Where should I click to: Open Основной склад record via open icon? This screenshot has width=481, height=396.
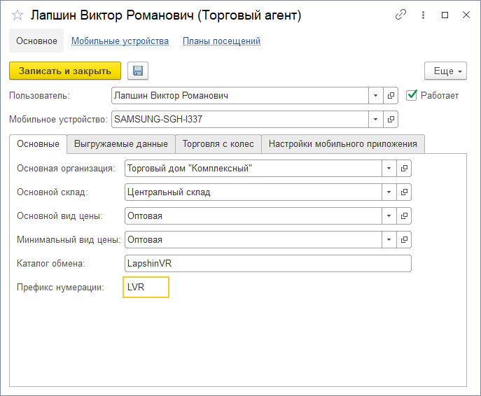tap(404, 192)
